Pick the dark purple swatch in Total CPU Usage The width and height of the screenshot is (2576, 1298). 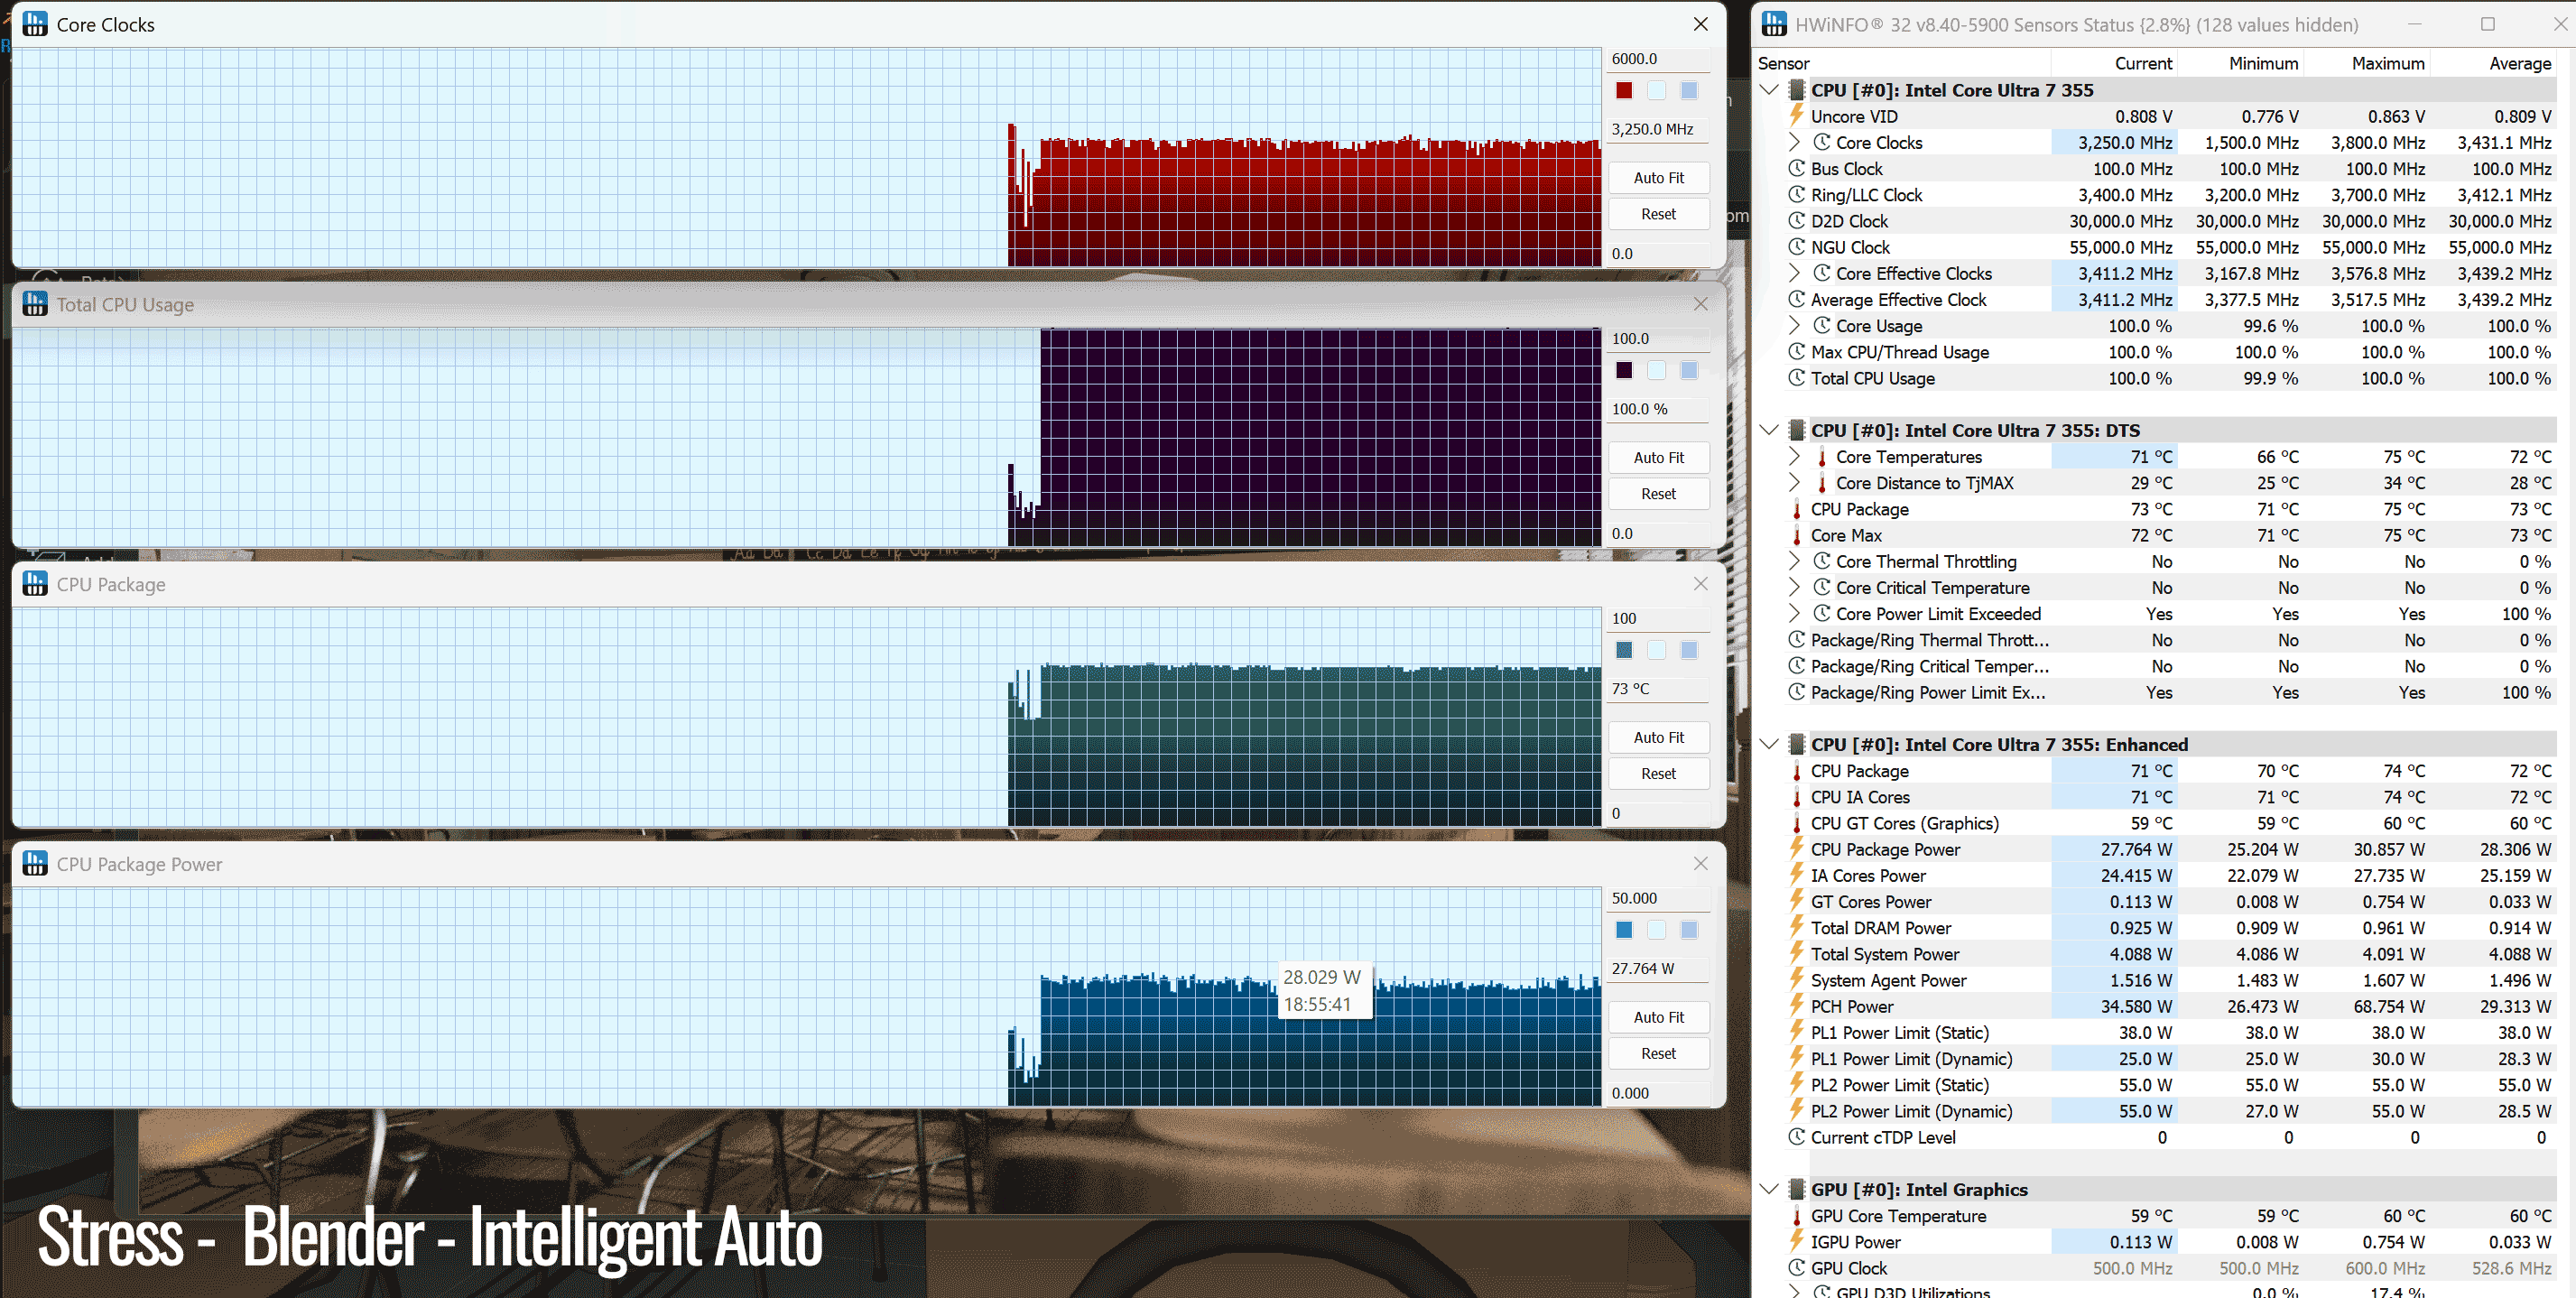1624,370
